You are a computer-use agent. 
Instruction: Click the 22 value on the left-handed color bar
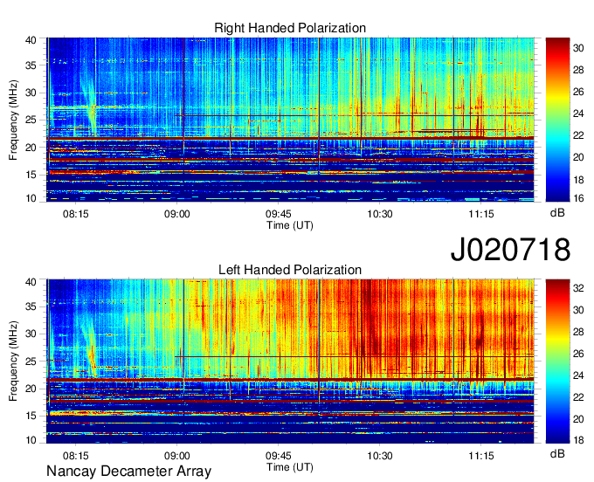578,397
